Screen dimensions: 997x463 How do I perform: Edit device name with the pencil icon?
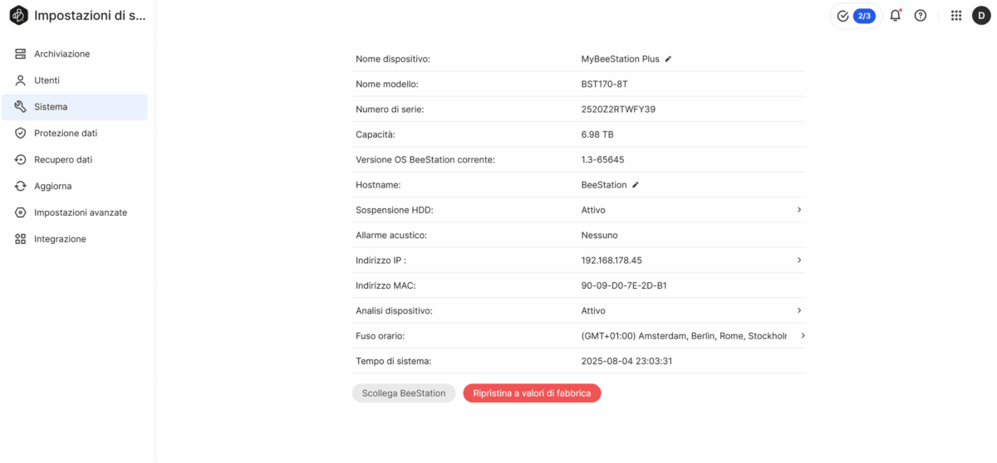coord(668,59)
